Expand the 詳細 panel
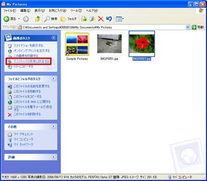 pyautogui.click(x=53, y=157)
